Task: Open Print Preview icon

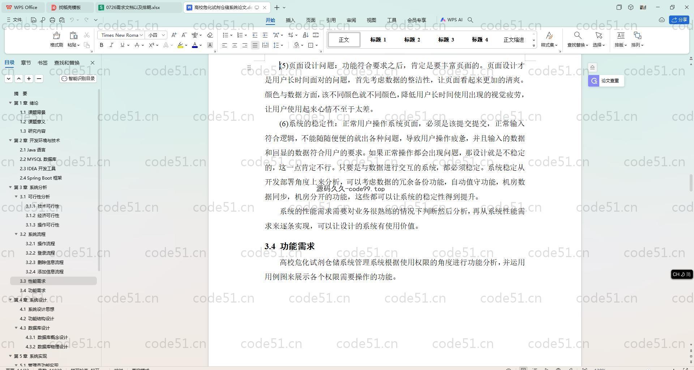Action: (62, 20)
